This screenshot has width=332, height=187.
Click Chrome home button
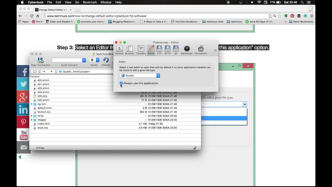[38, 16]
